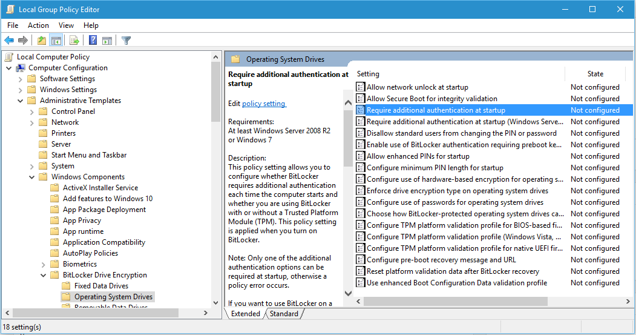
Task: Switch to the Standard tab
Action: click(284, 313)
